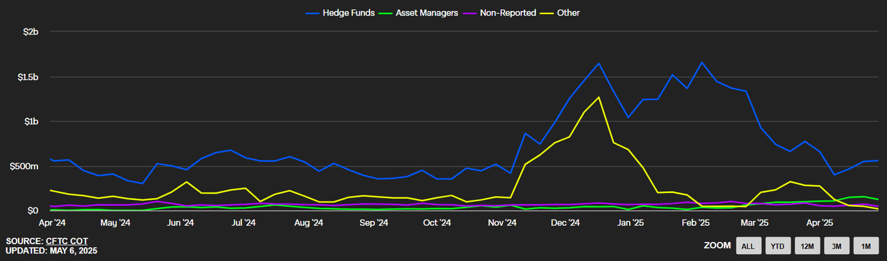Image resolution: width=887 pixels, height=261 pixels.
Task: Click the Nov '24 x-axis label
Action: pos(502,222)
